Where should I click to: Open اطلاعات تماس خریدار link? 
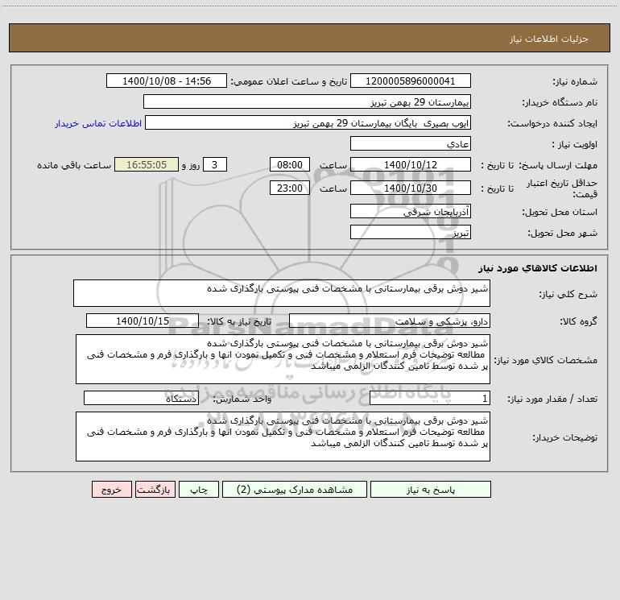[x=98, y=123]
